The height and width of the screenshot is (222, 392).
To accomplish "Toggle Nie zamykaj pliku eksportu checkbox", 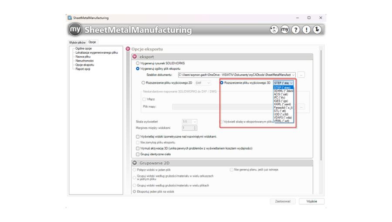I will pos(138,143).
